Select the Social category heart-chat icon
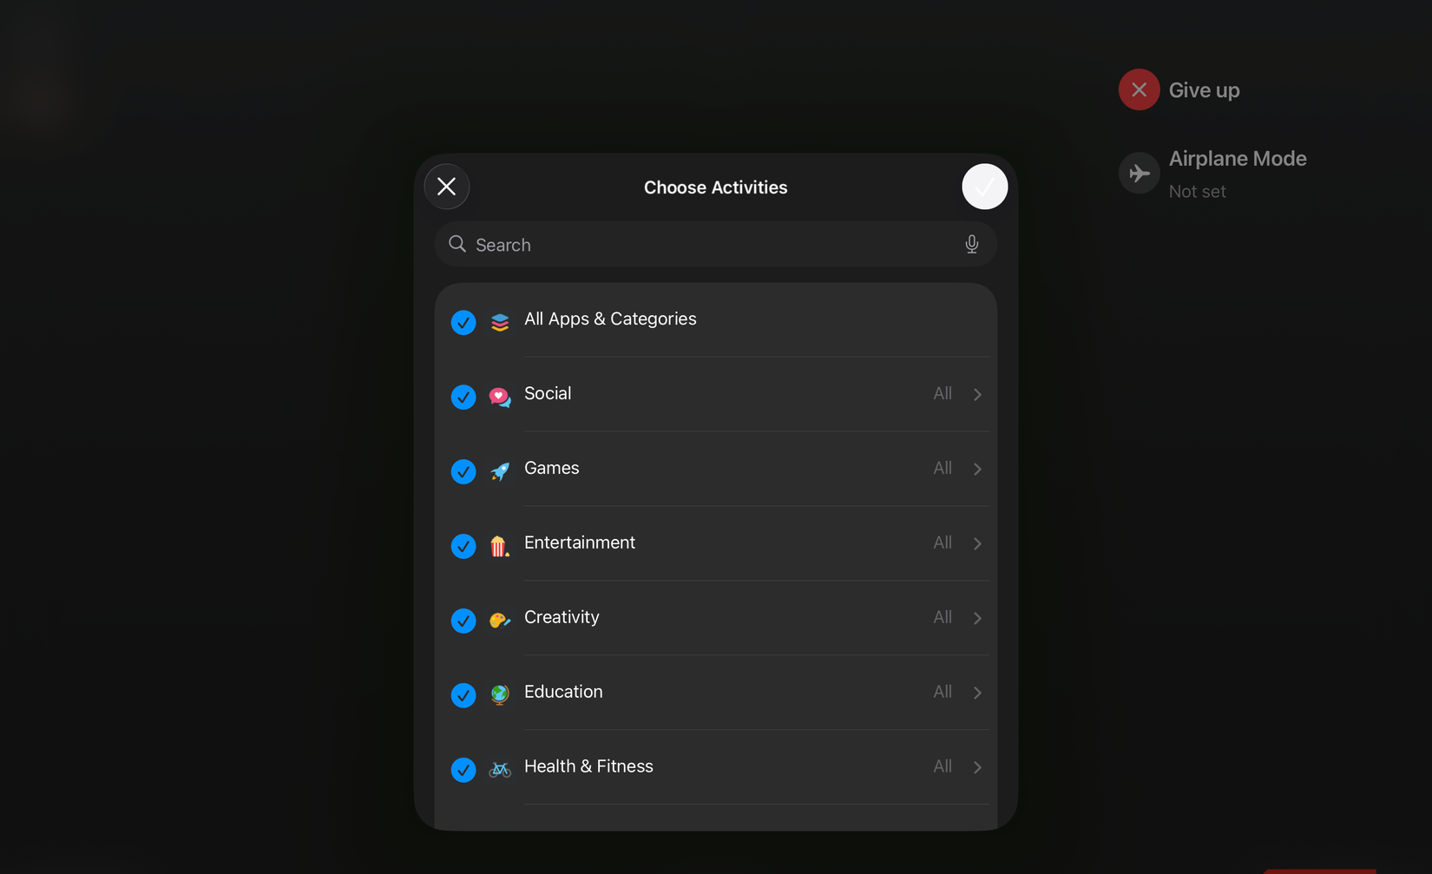 [500, 396]
